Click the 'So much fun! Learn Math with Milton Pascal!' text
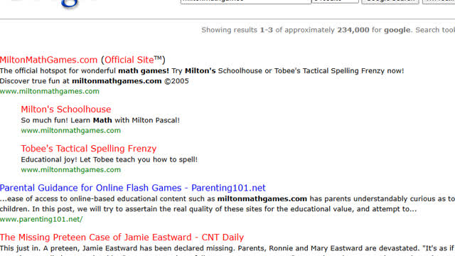Screen dimensions: 455x256 click(100, 120)
